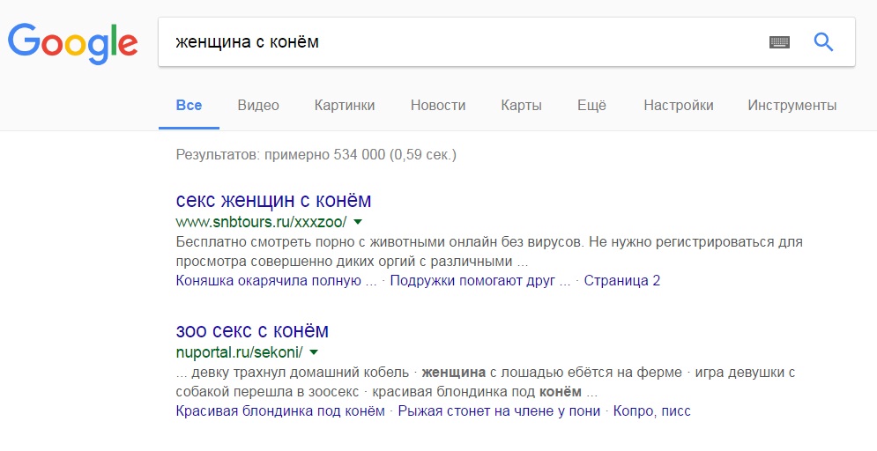Open the Страница 2 sitelink

(622, 280)
